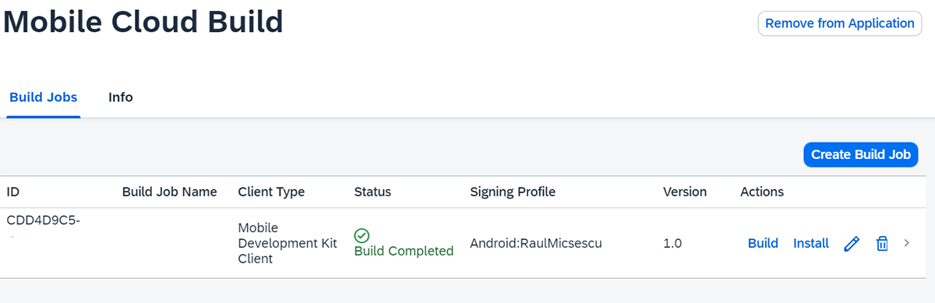Switch to the Info tab
The height and width of the screenshot is (303, 935).
click(121, 97)
